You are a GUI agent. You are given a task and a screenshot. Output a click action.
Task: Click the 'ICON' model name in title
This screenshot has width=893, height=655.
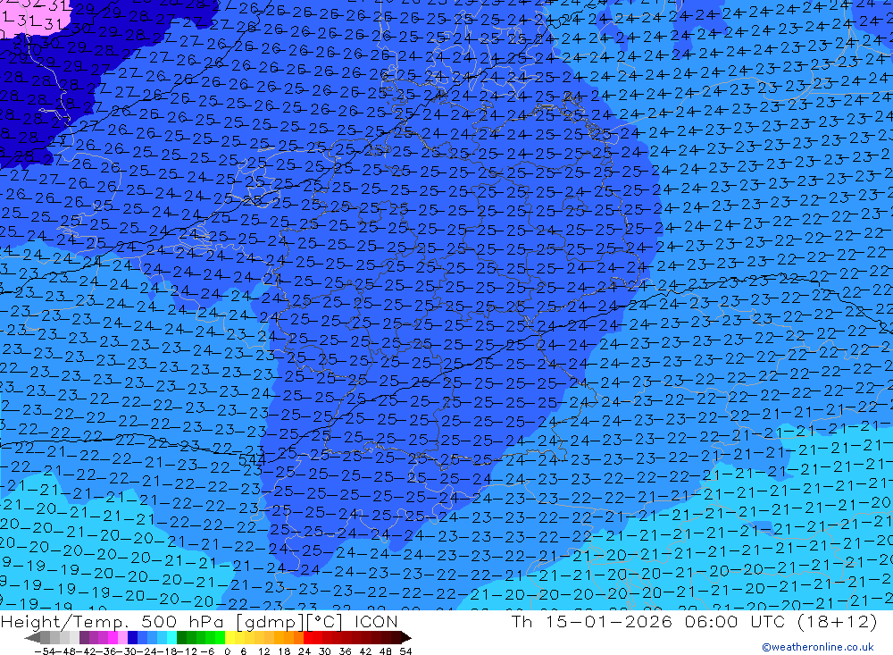[376, 621]
